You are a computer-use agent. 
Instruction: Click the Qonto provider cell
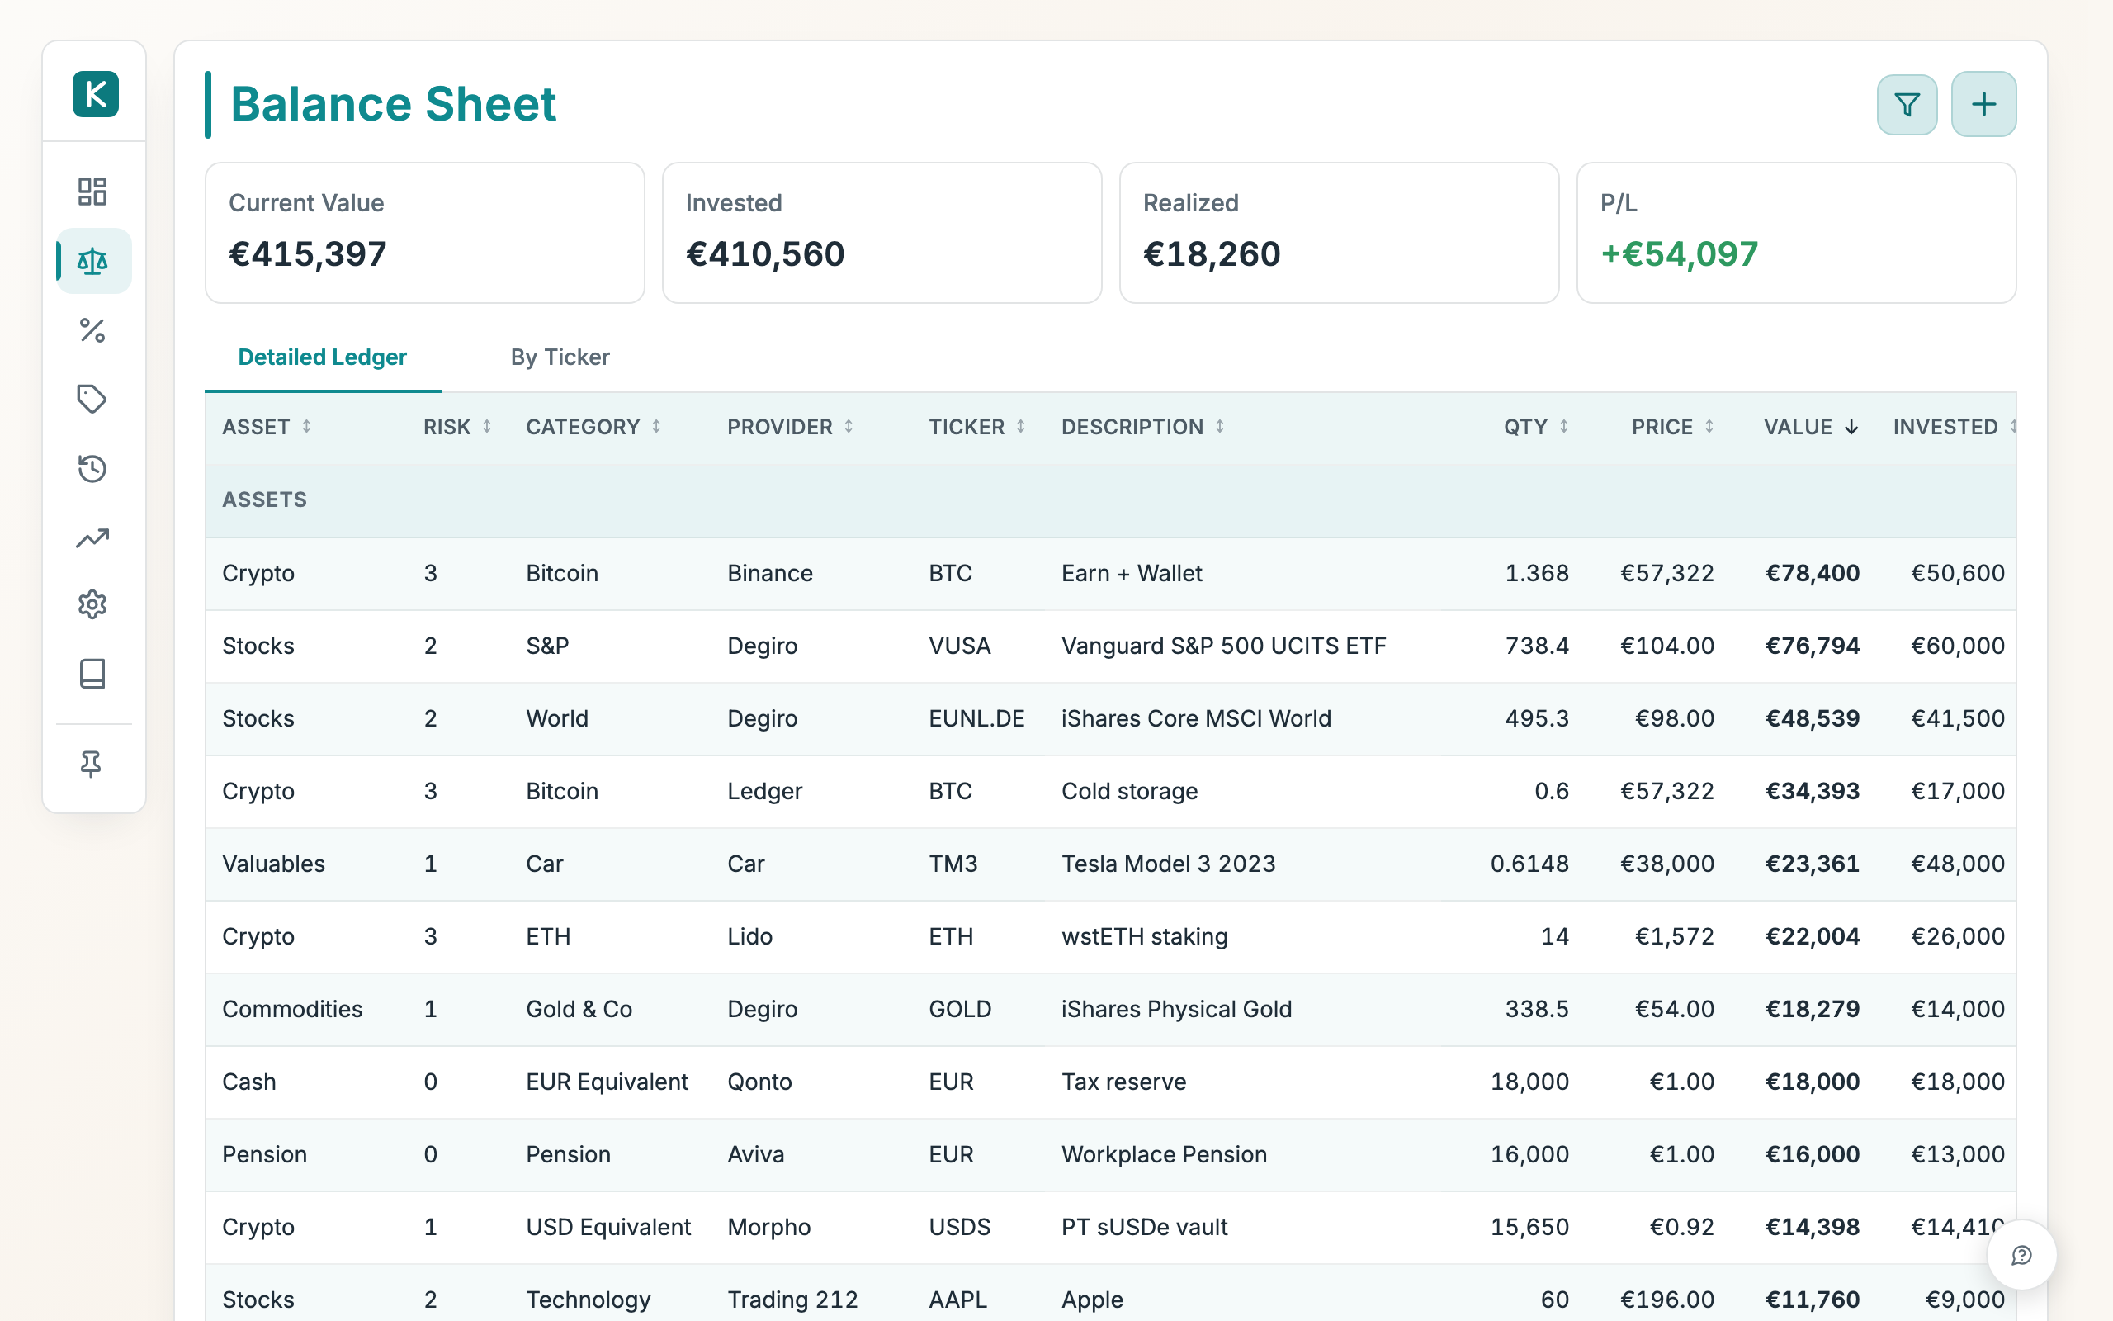click(759, 1082)
